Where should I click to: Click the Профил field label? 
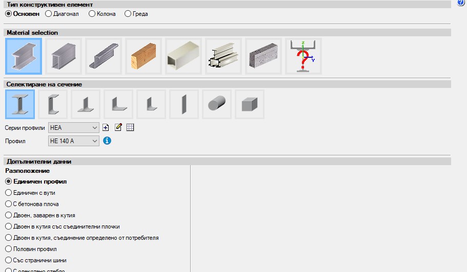(x=15, y=141)
